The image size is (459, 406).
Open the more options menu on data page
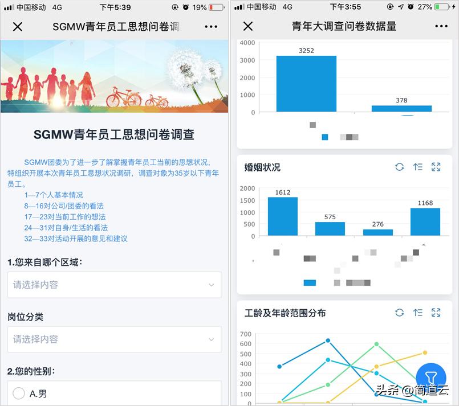point(442,26)
